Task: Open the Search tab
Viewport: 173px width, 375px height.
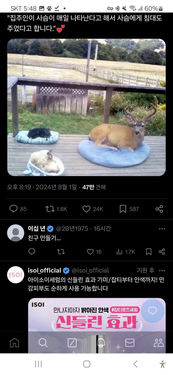Action: tap(43, 343)
